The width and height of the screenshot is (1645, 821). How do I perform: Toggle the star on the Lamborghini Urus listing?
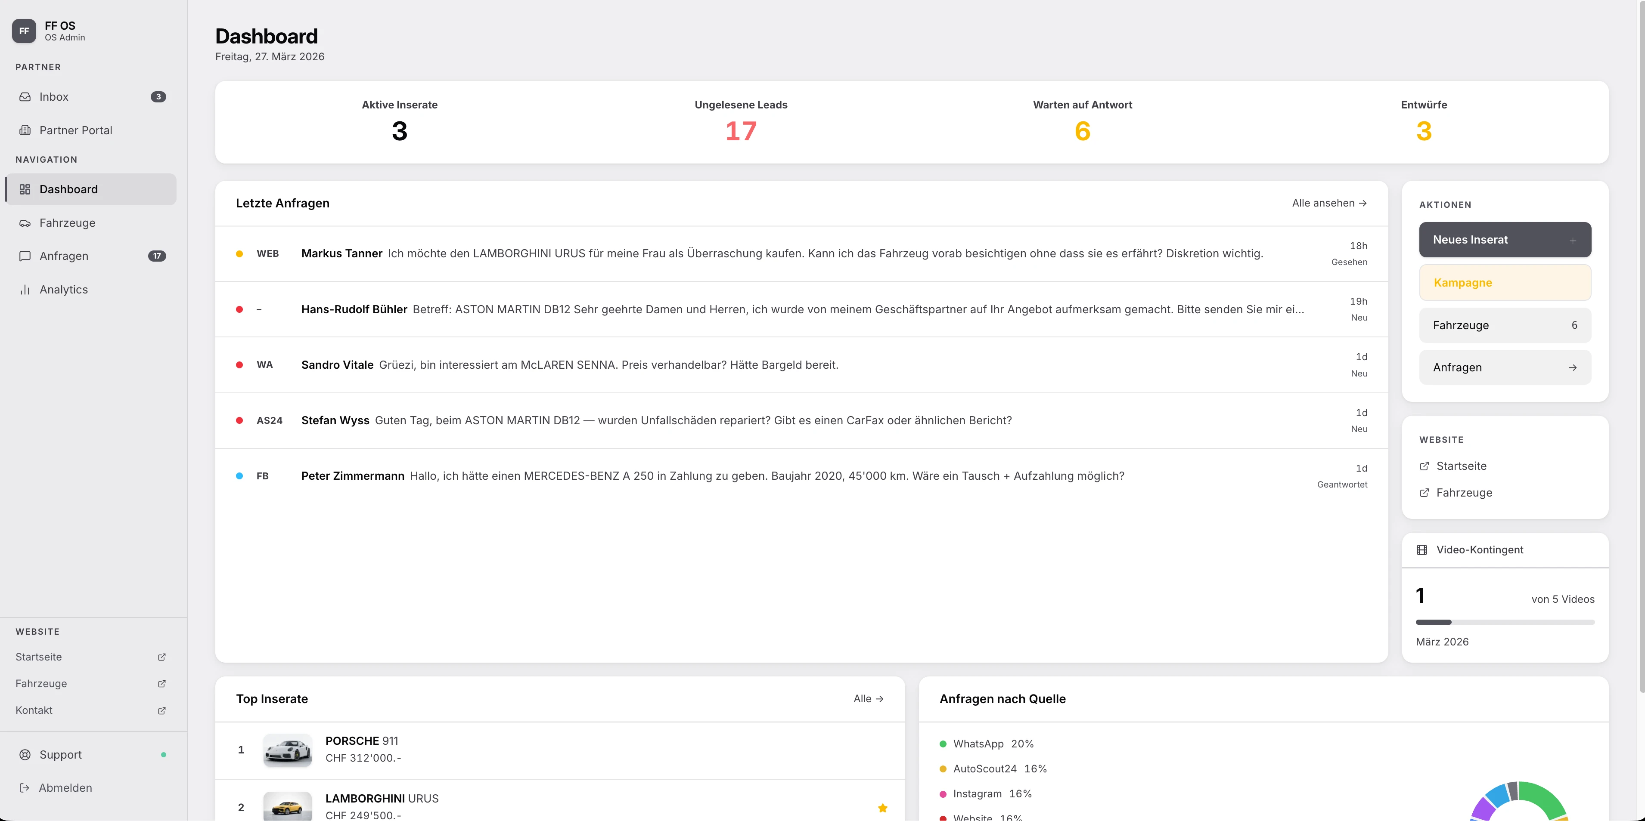[883, 807]
